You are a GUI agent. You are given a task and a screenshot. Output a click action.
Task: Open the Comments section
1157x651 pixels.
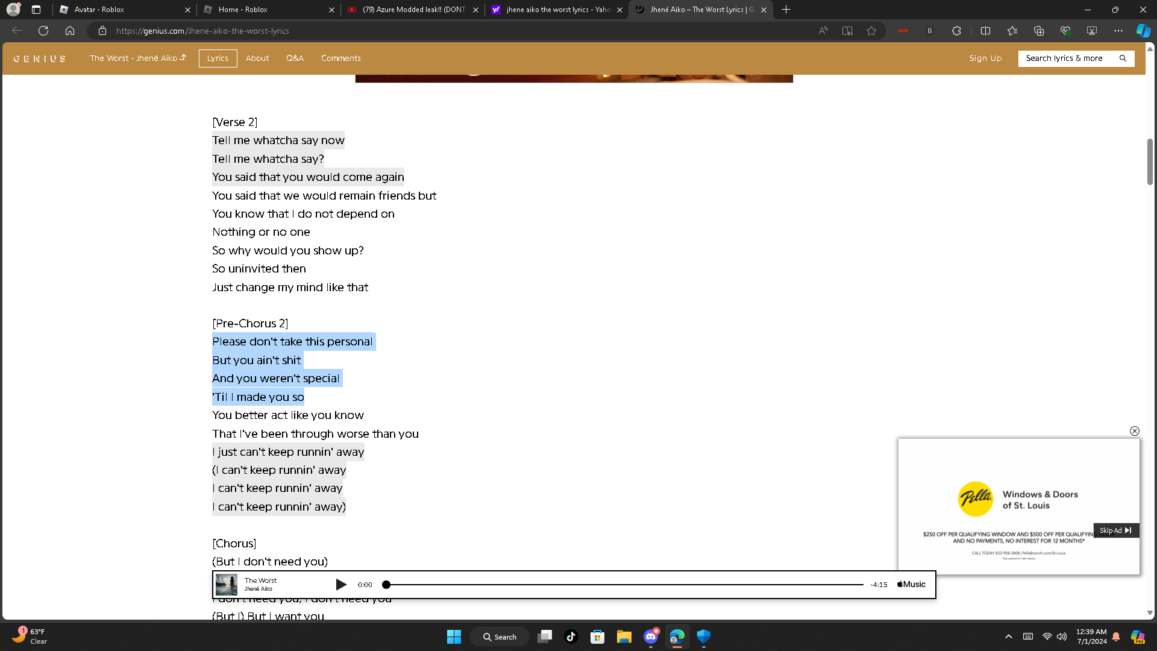point(341,58)
